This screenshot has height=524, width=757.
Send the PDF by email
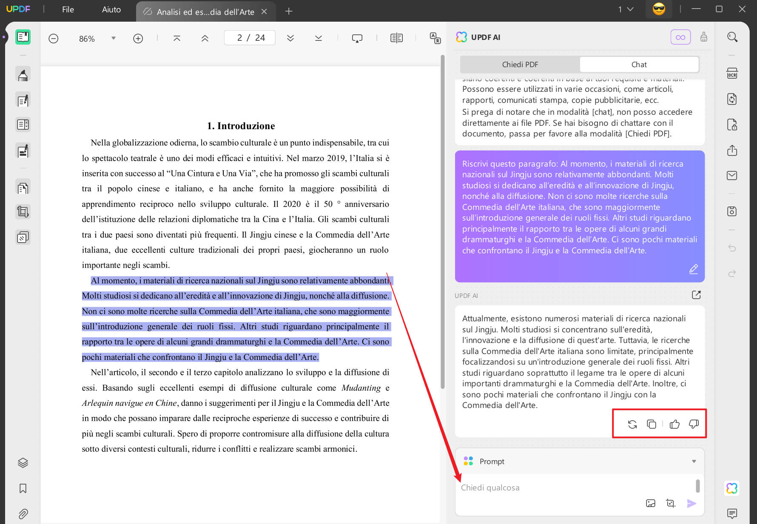[x=732, y=176]
